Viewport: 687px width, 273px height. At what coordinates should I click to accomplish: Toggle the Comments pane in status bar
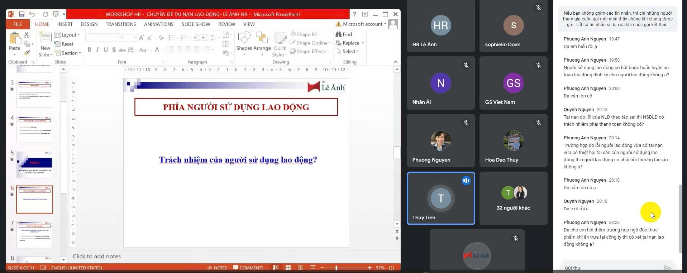pyautogui.click(x=248, y=268)
